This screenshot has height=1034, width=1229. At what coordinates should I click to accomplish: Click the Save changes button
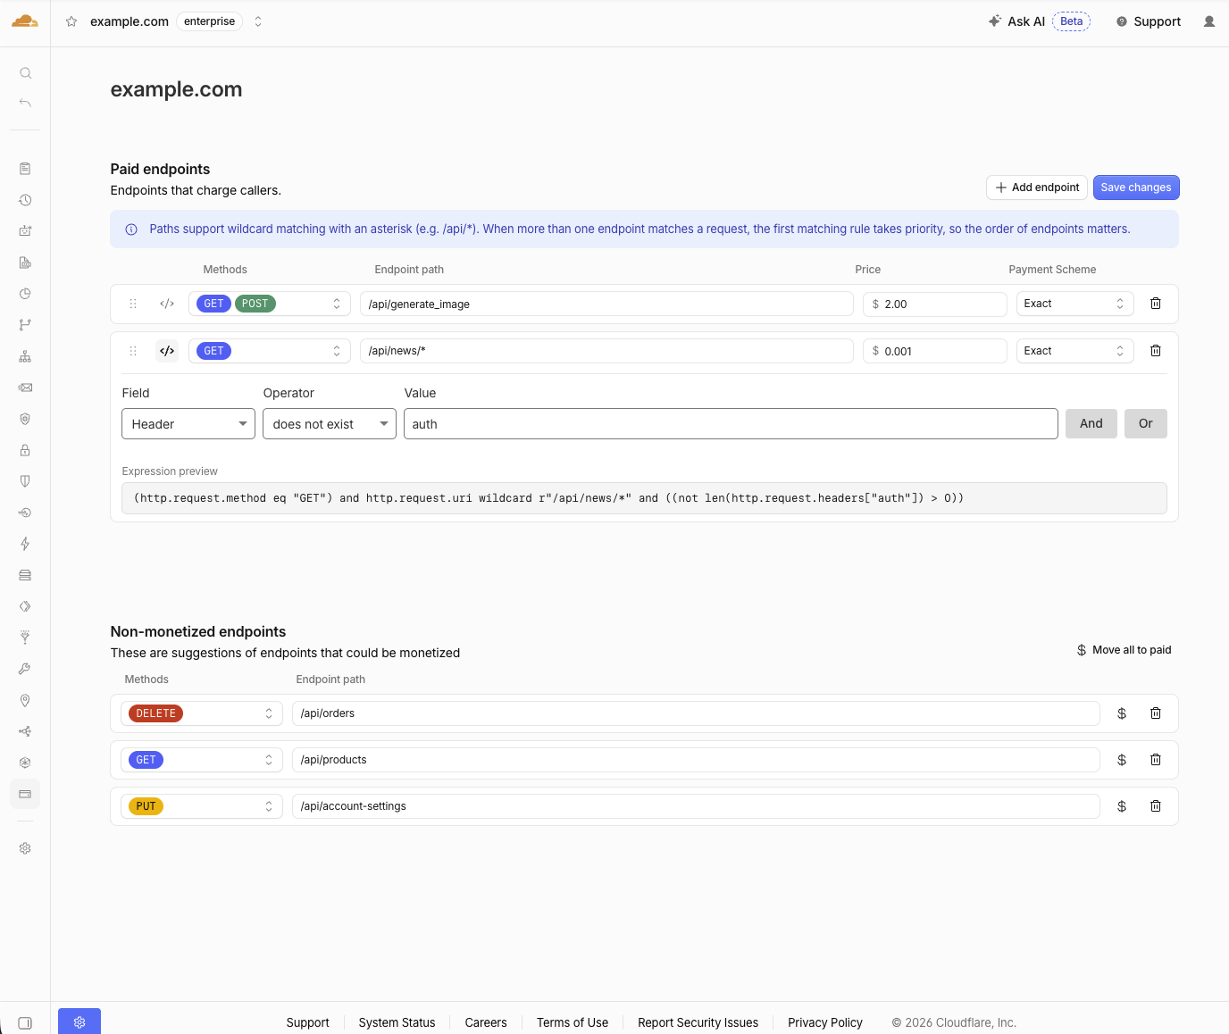click(1136, 188)
